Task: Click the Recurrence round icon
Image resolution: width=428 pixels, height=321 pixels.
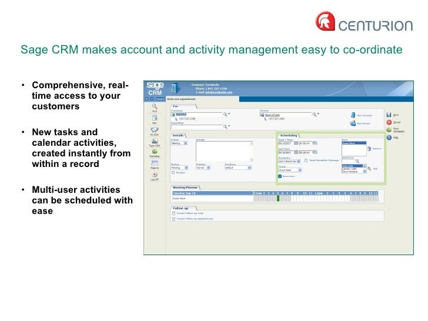Action: [280, 176]
